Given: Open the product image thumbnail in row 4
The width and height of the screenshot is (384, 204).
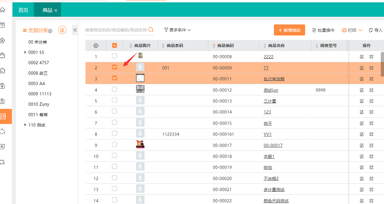Looking at the screenshot, I should pyautogui.click(x=140, y=89).
